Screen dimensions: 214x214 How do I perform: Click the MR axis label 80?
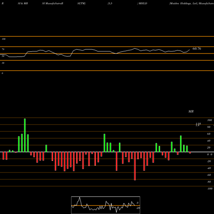click(209, 127)
